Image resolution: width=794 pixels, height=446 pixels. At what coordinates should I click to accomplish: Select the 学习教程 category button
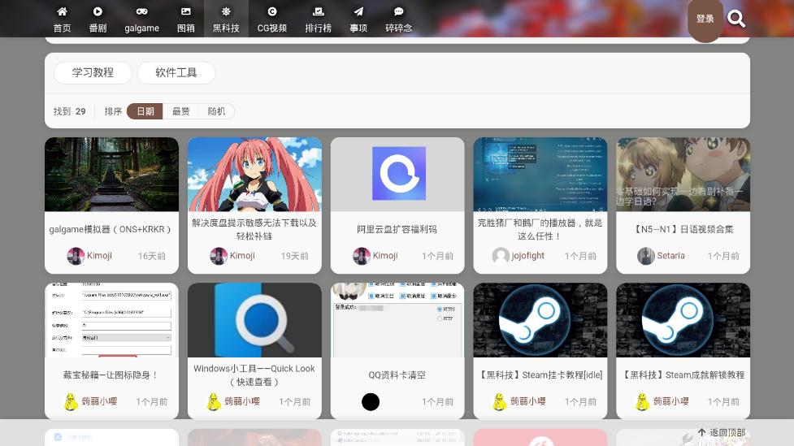tap(93, 72)
